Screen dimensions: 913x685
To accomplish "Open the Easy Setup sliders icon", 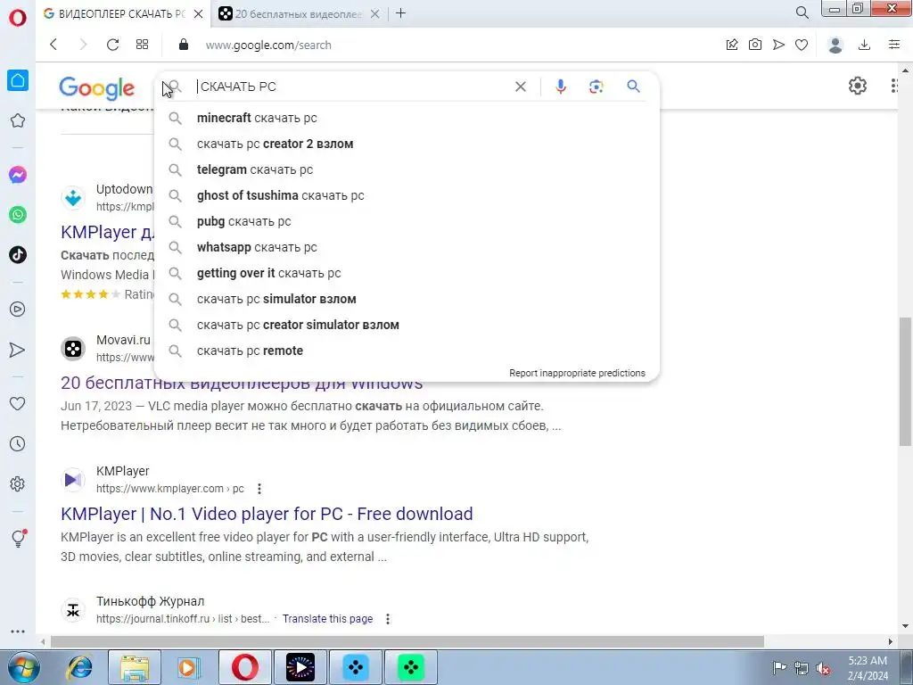I will (x=894, y=45).
